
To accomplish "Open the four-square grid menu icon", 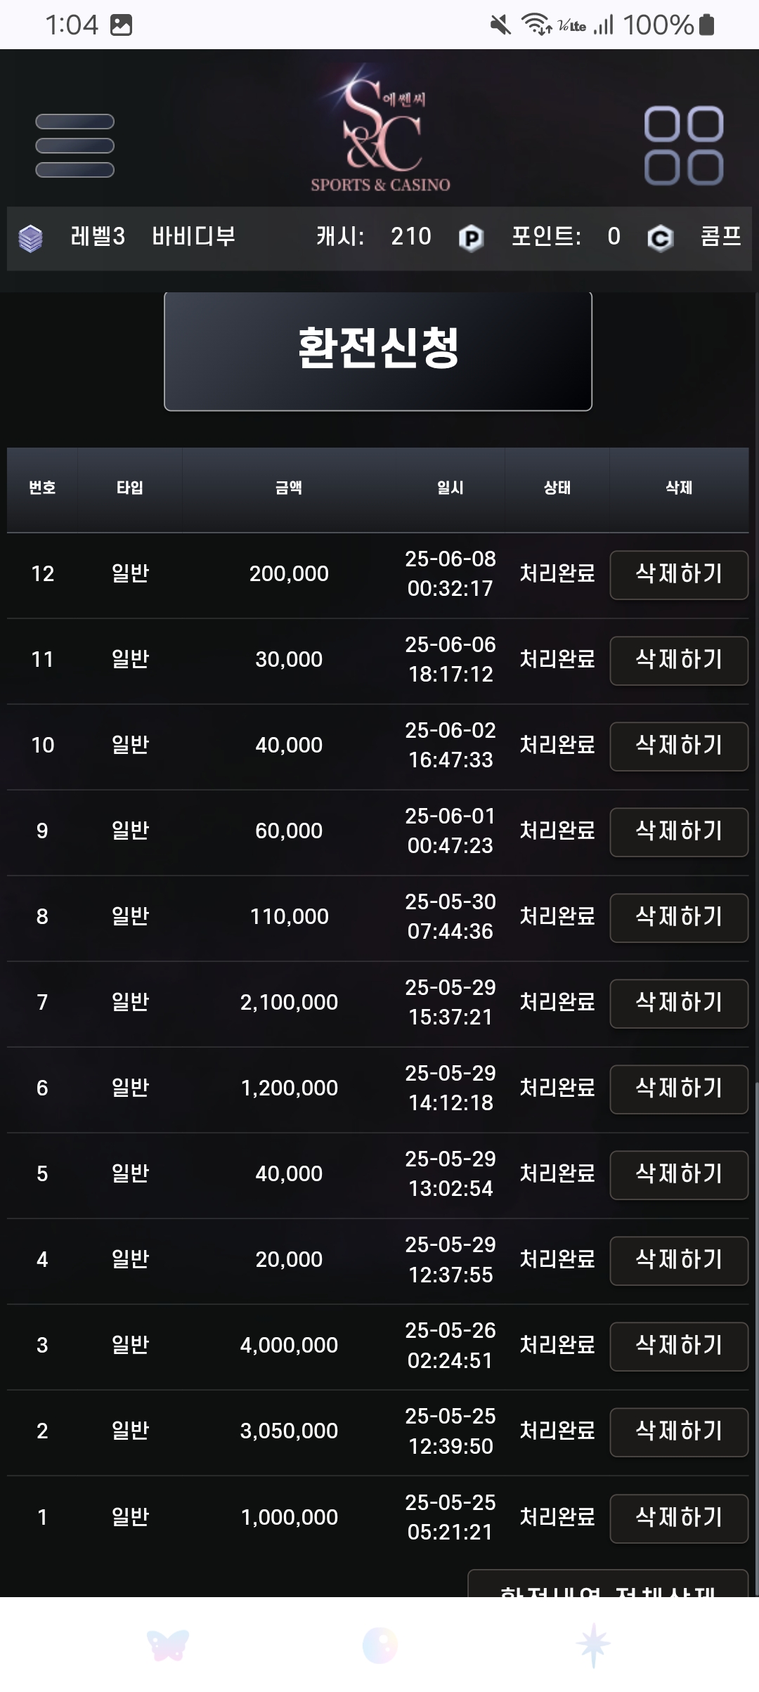I will [x=684, y=145].
